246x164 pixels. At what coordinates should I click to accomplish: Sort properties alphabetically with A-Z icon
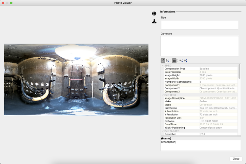tap(168, 61)
